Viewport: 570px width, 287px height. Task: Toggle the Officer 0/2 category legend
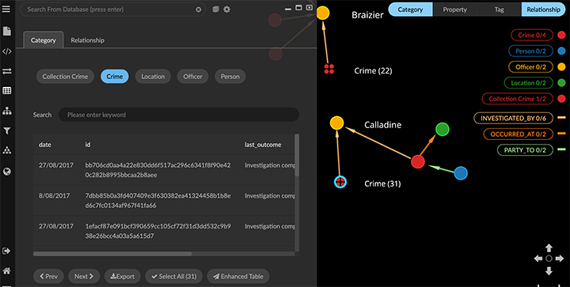(530, 66)
